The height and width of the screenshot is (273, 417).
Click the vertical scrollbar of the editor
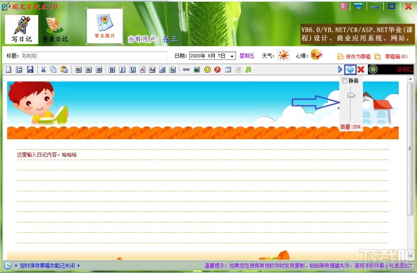click(x=410, y=149)
